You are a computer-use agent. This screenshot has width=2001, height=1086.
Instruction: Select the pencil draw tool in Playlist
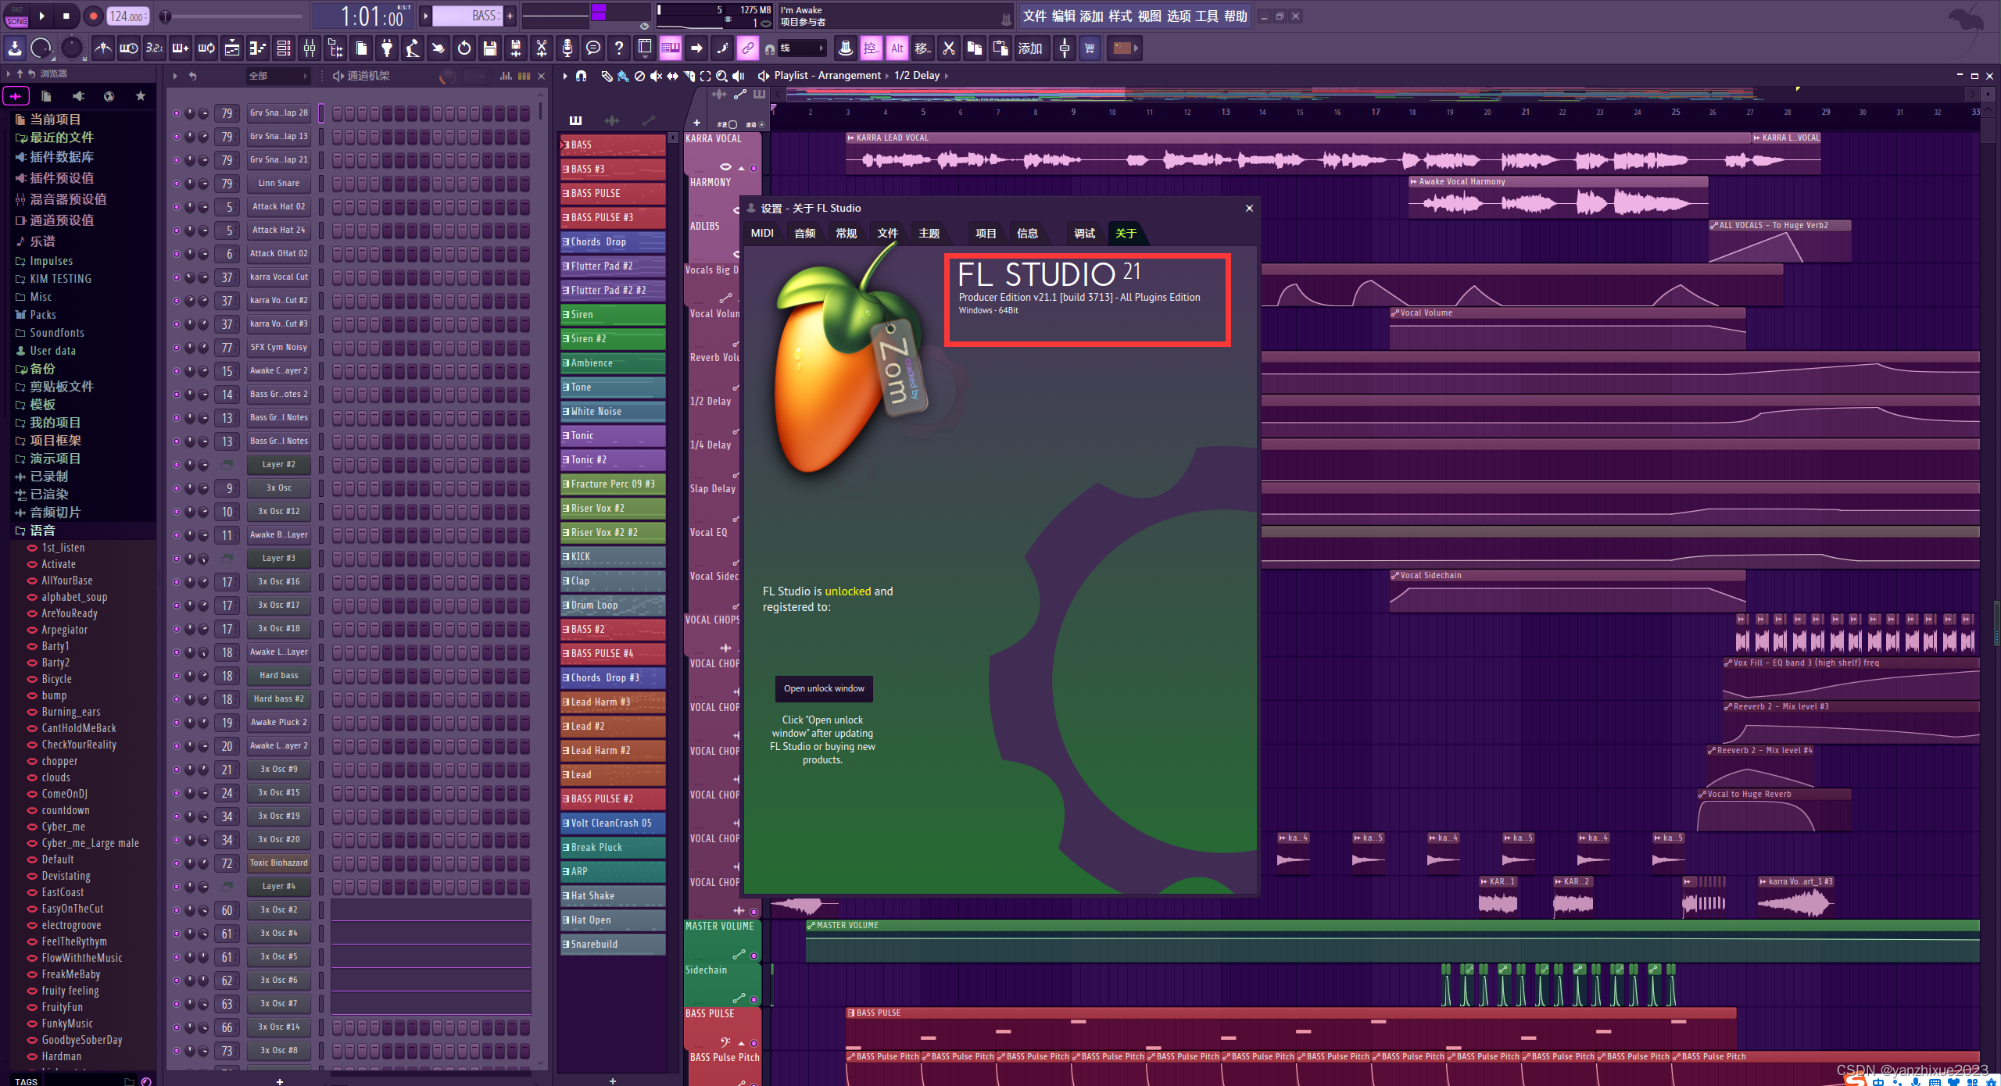coord(607,76)
